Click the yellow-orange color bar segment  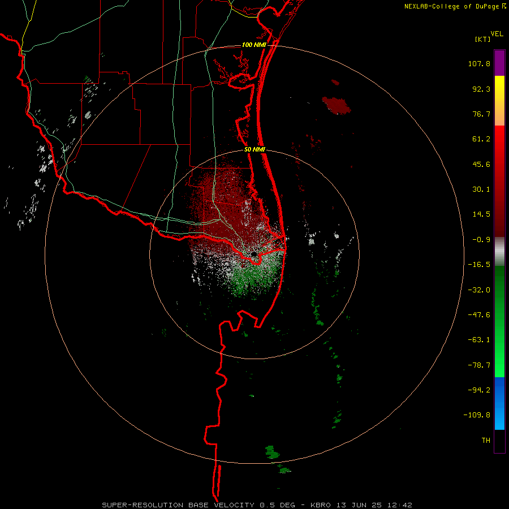pos(499,101)
